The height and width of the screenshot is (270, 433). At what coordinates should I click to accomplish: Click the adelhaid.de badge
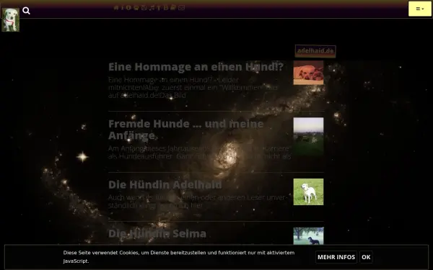tap(315, 51)
